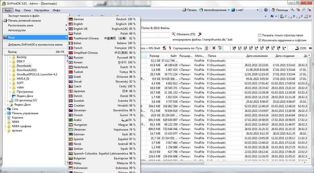Viewport: 314px width, 173px height.
Task: Select German language entry
Action: (x=104, y=19)
